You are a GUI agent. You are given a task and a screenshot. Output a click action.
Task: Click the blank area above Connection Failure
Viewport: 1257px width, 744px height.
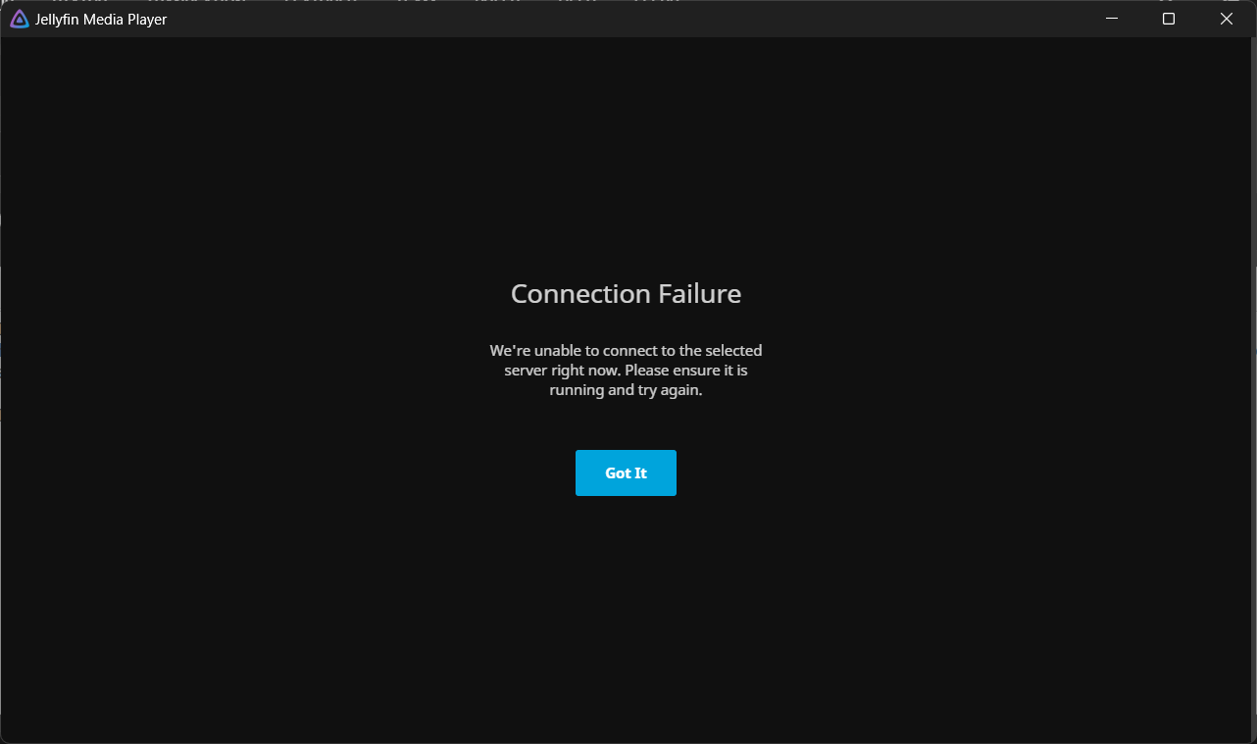(x=626, y=157)
